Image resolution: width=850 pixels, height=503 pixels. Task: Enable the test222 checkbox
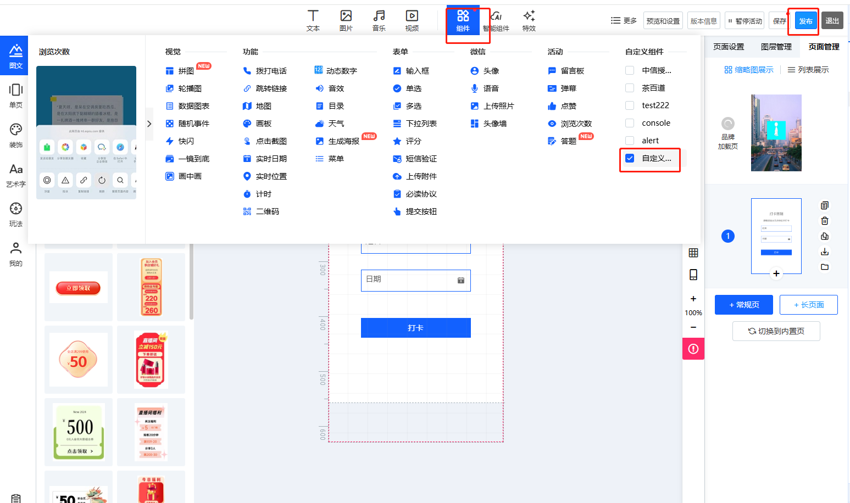click(630, 105)
